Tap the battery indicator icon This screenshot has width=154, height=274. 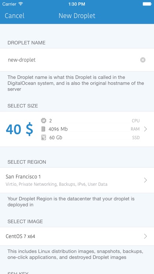point(147,4)
